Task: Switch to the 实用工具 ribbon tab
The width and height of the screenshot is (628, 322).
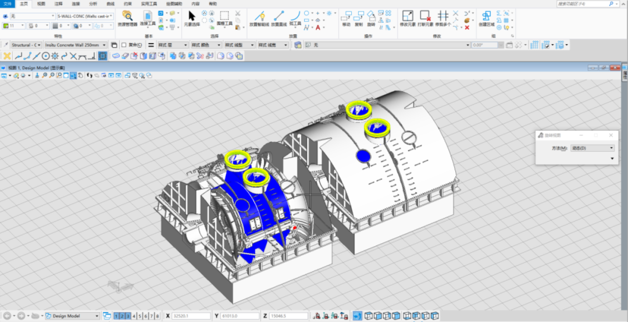Action: point(150,3)
